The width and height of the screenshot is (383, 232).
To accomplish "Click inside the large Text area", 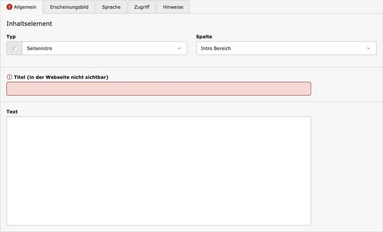I will pyautogui.click(x=159, y=171).
